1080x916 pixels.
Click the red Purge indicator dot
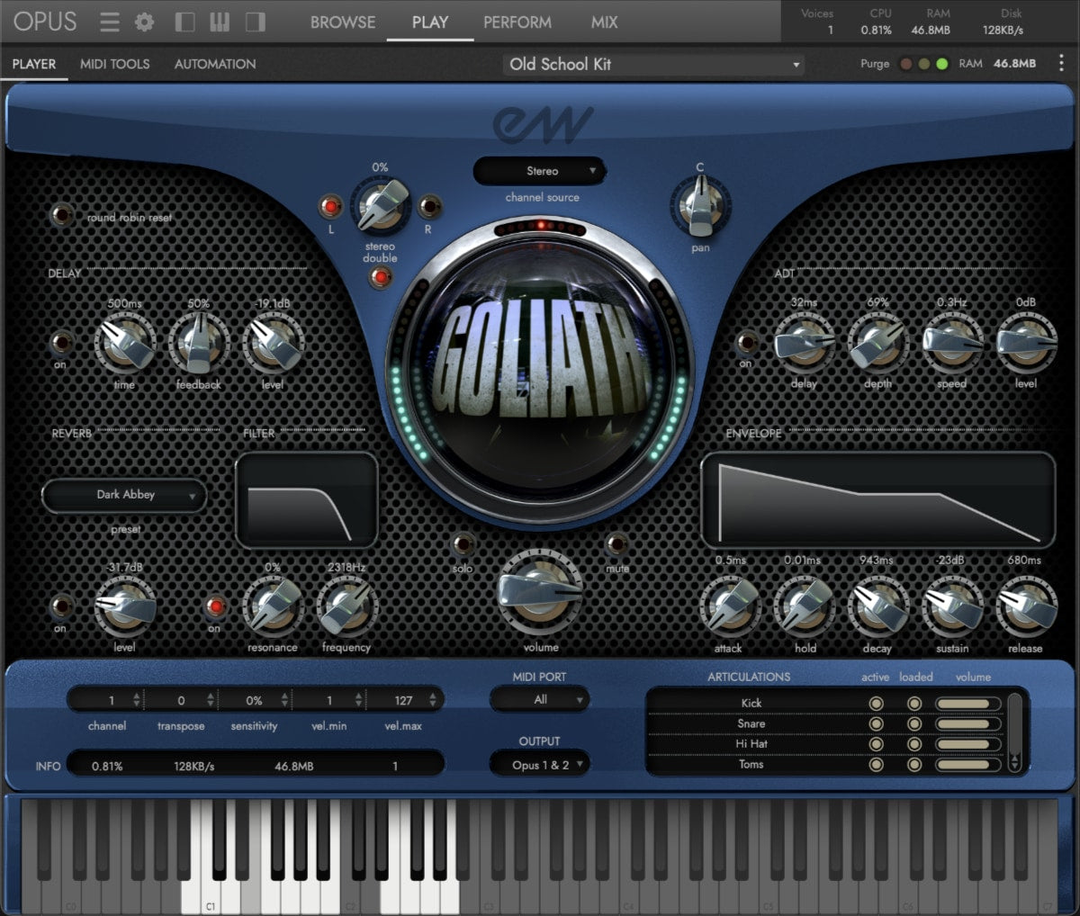(x=906, y=64)
